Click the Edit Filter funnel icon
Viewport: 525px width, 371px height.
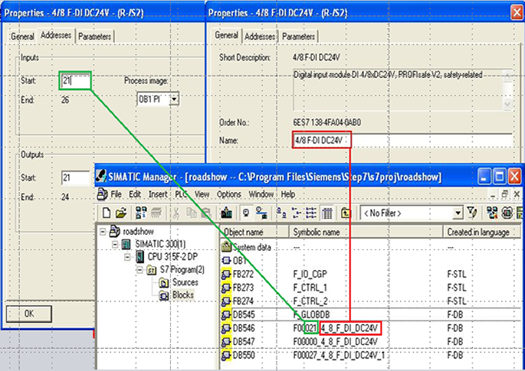click(472, 213)
